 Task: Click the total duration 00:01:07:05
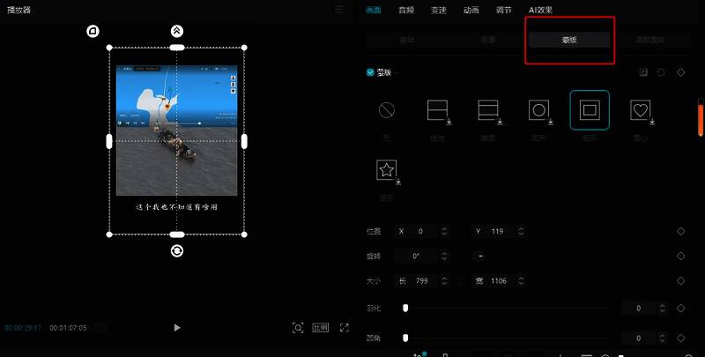[68, 328]
